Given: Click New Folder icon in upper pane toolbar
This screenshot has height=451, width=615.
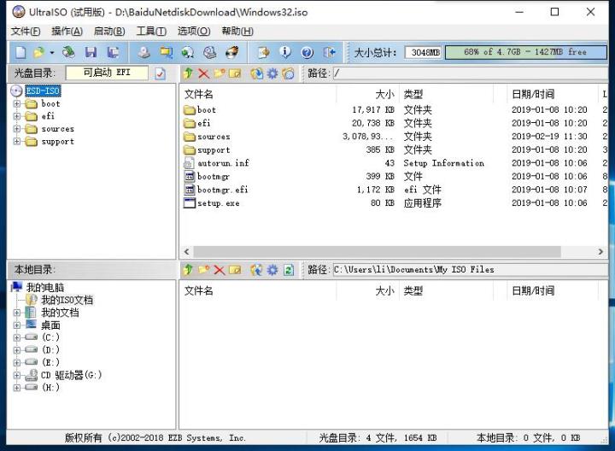Looking at the screenshot, I should (220, 73).
